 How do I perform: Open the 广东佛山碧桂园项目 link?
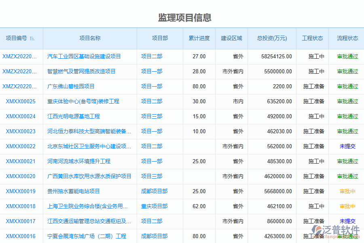pos(71,86)
